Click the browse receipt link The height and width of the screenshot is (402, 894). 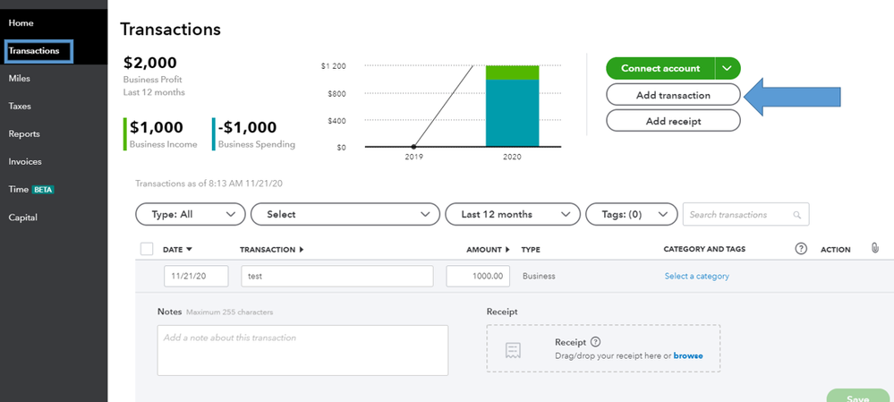coord(688,355)
